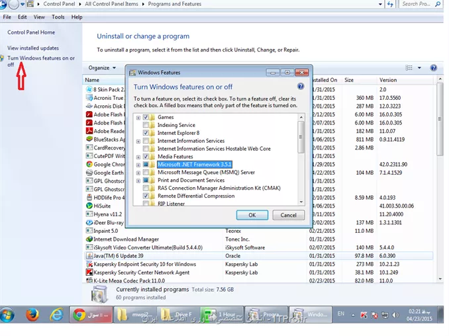Image resolution: width=449 pixels, height=336 pixels.
Task: Check IIS Hostable Web Core checkbox
Action: [146, 149]
